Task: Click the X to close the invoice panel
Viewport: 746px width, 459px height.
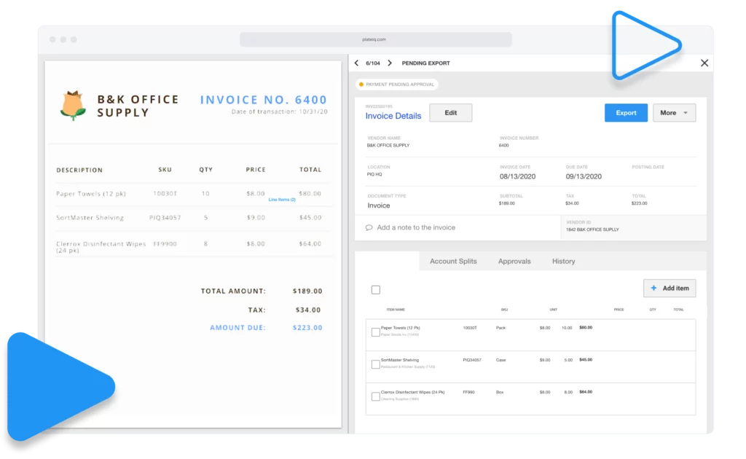Action: click(704, 63)
